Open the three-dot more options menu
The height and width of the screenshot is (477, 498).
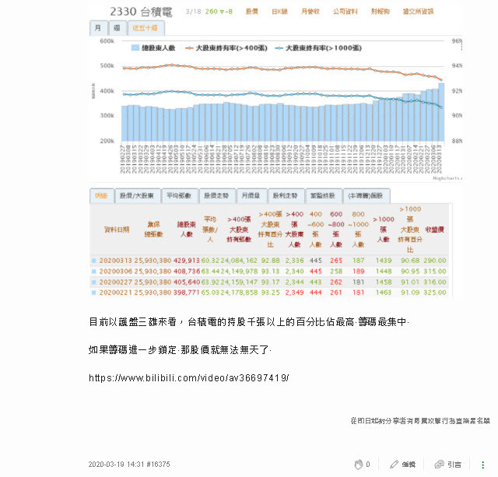(x=482, y=465)
